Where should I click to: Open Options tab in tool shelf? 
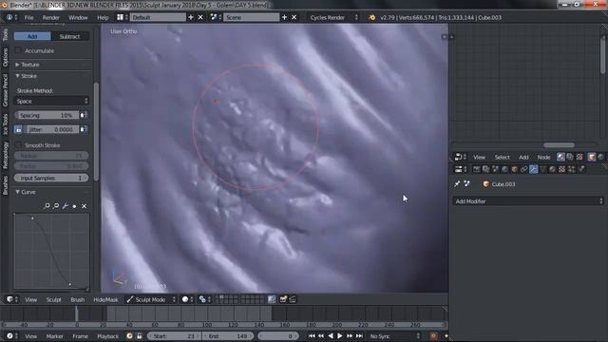point(5,58)
